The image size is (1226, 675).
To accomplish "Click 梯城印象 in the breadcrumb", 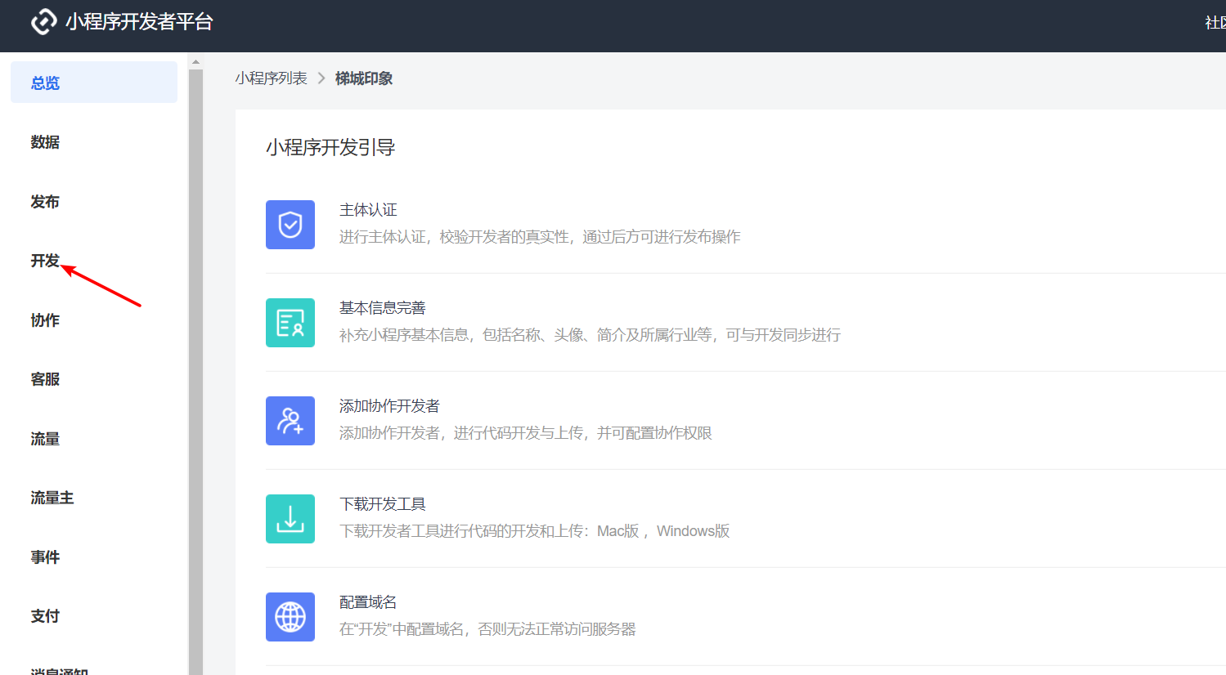I will tap(364, 78).
